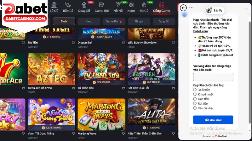This screenshot has height=141, width=252.
Task: Click the 529,555,000 jackpot amount
Action: tap(103, 82)
